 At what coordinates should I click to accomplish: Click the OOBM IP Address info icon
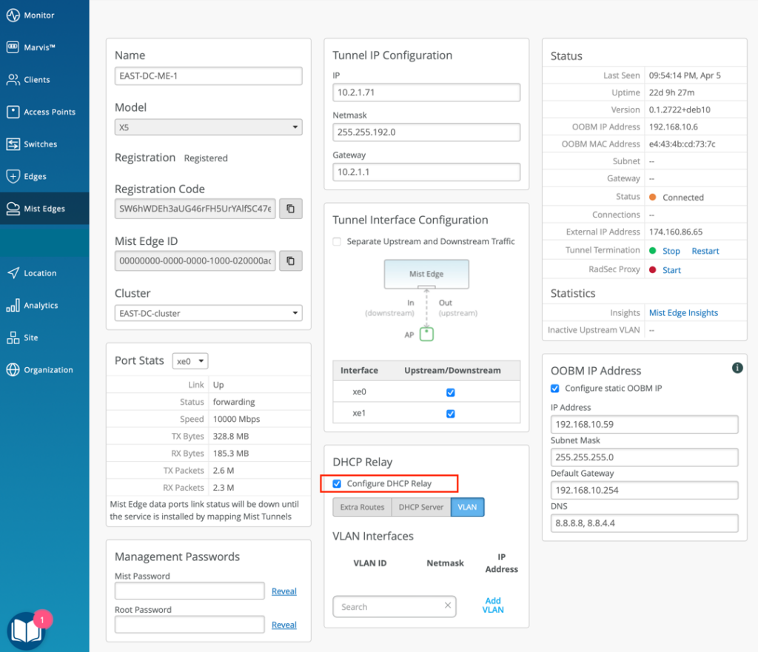point(737,368)
